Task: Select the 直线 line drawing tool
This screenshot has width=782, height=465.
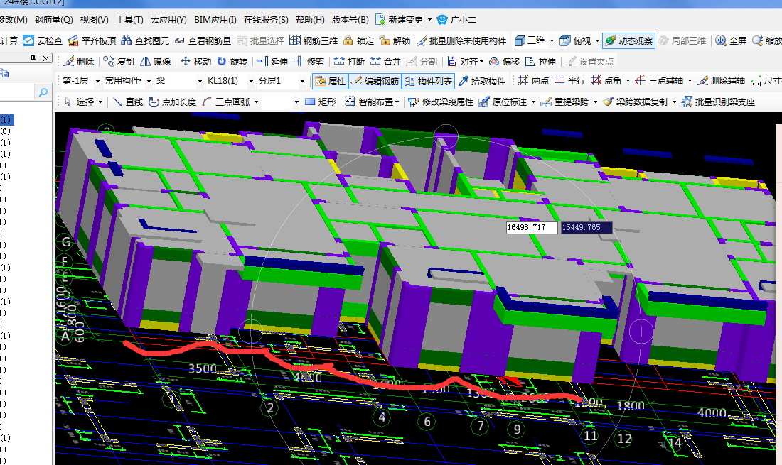Action: [x=128, y=102]
